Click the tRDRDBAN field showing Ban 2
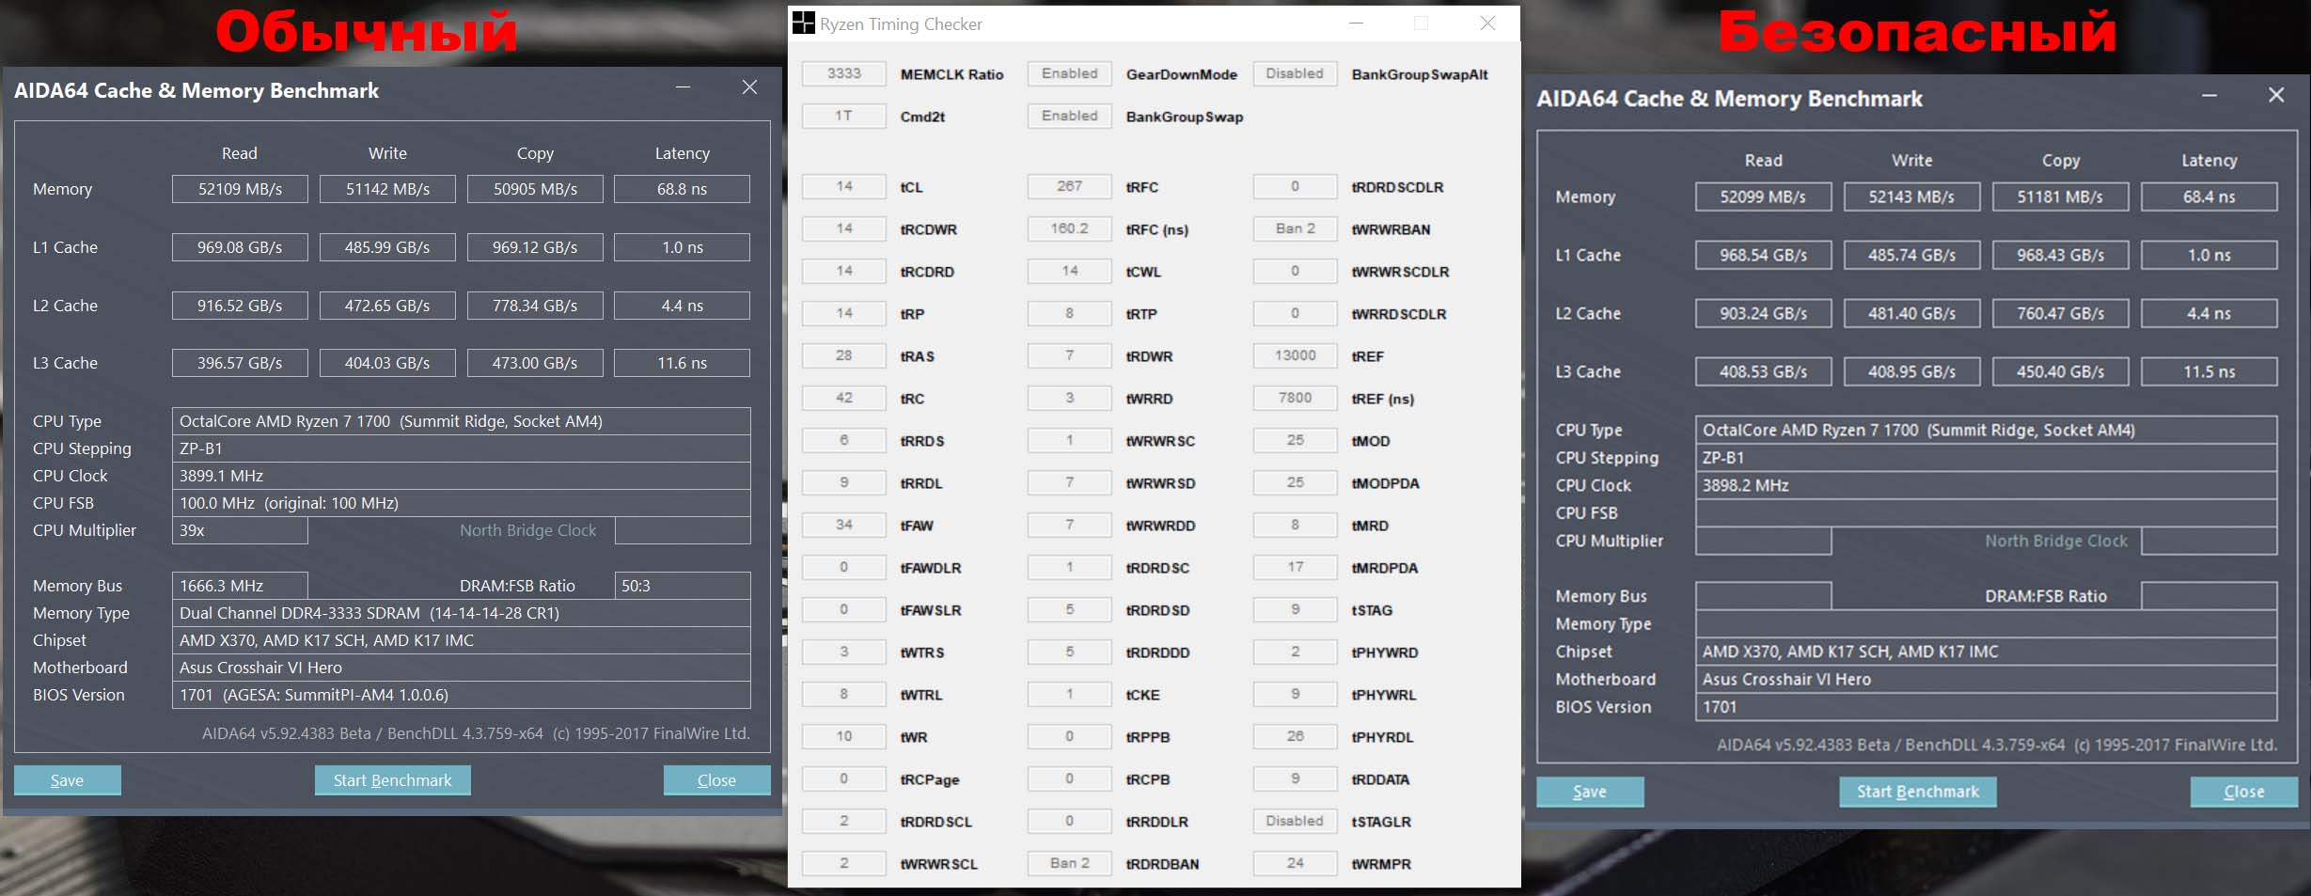Screen dimensions: 2311x896 (1070, 863)
